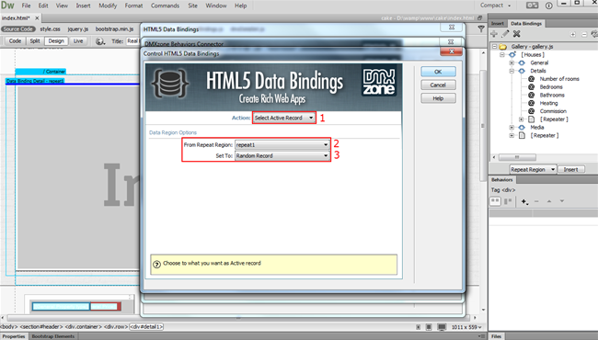The width and height of the screenshot is (598, 340).
Task: Open the Modify menu
Action: coord(108,6)
